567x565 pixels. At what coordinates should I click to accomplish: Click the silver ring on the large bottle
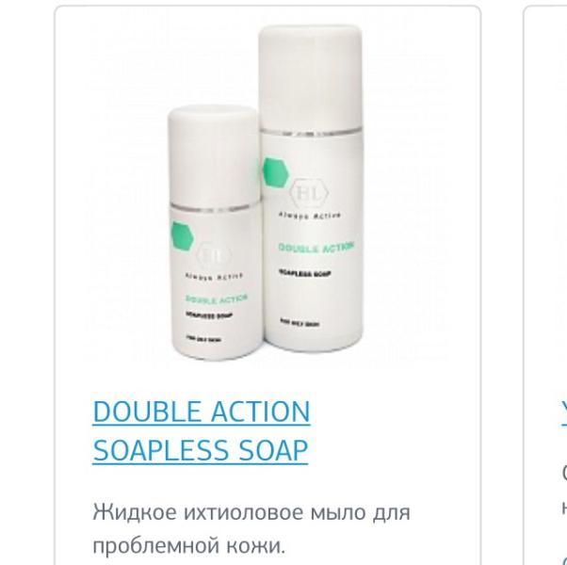tap(310, 131)
